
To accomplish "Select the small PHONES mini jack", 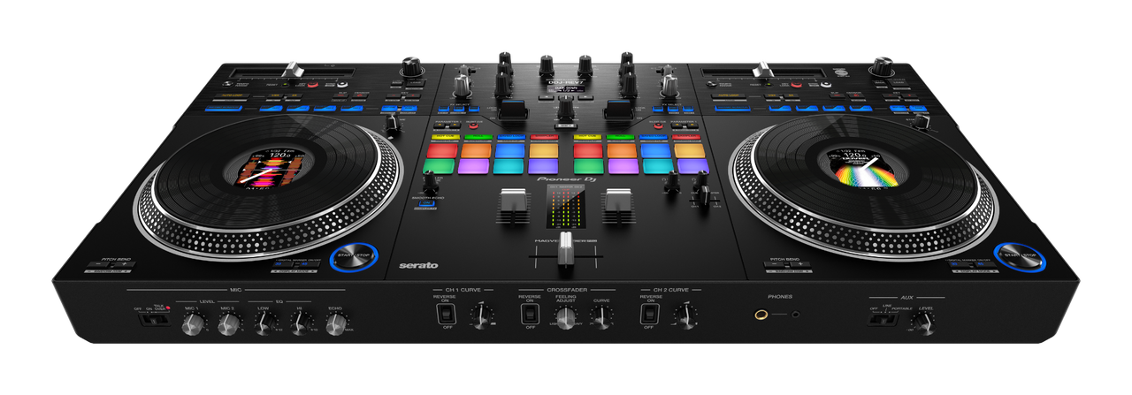I will pyautogui.click(x=796, y=315).
